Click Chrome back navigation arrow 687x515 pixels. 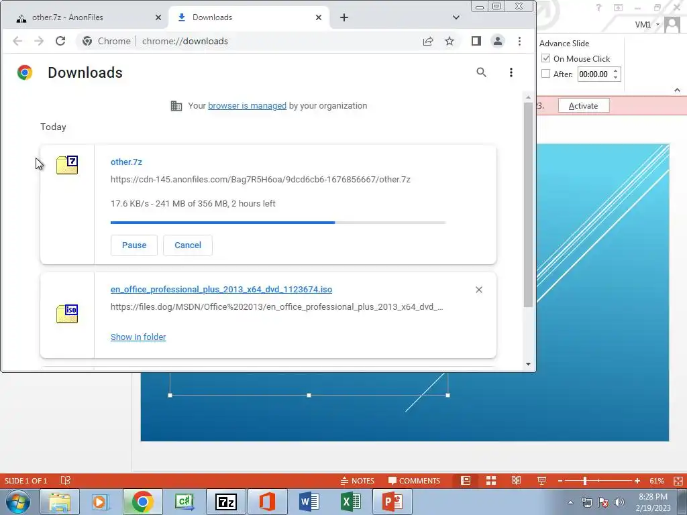point(17,41)
